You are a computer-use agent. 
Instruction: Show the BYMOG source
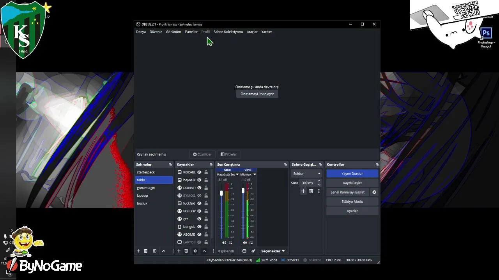199,196
